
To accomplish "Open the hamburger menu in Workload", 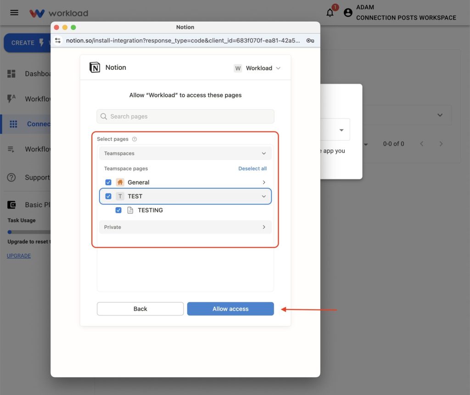I will click(14, 12).
